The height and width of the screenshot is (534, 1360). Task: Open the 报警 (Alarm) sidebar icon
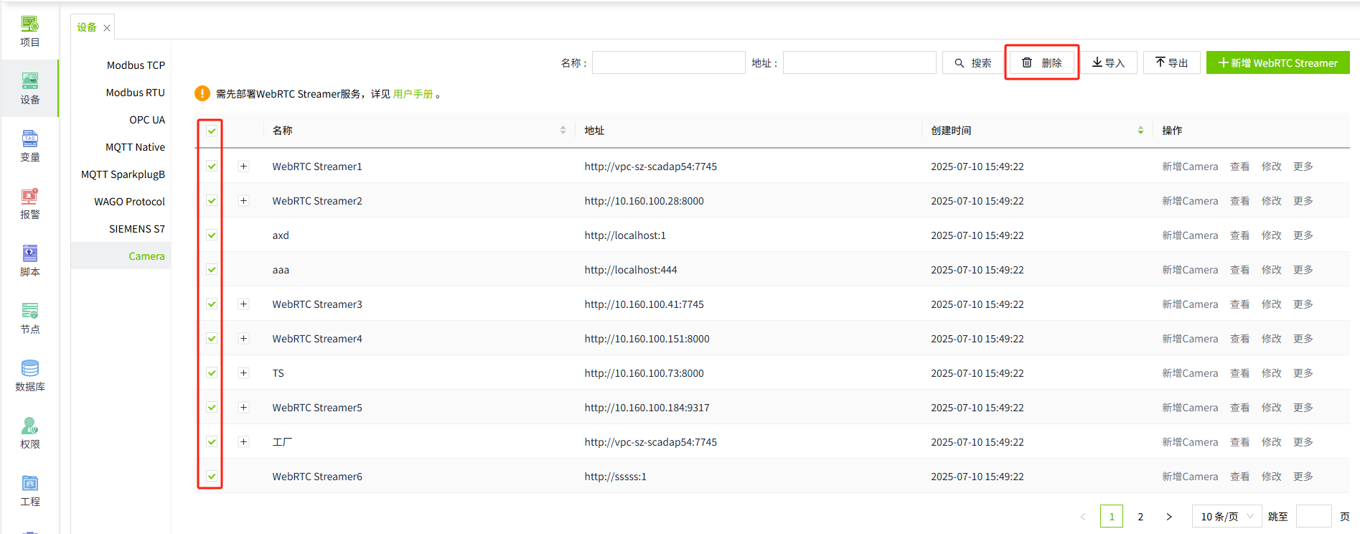pos(29,204)
